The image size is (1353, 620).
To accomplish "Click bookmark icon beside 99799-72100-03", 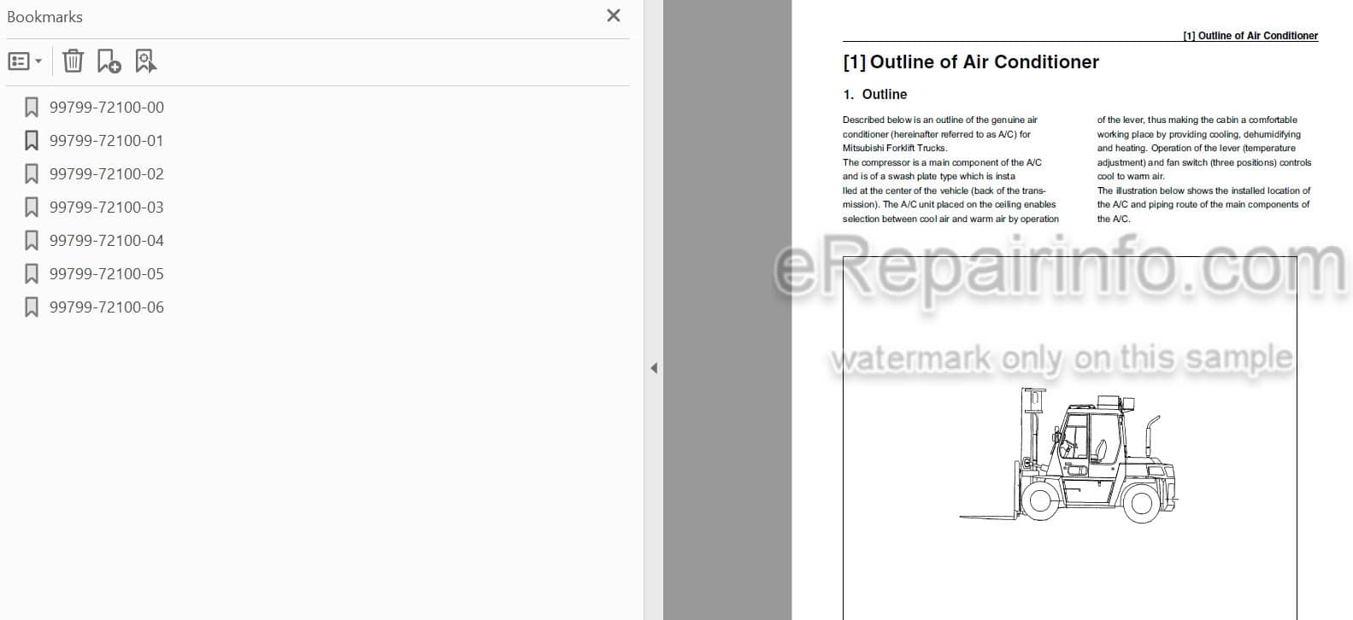I will [32, 208].
